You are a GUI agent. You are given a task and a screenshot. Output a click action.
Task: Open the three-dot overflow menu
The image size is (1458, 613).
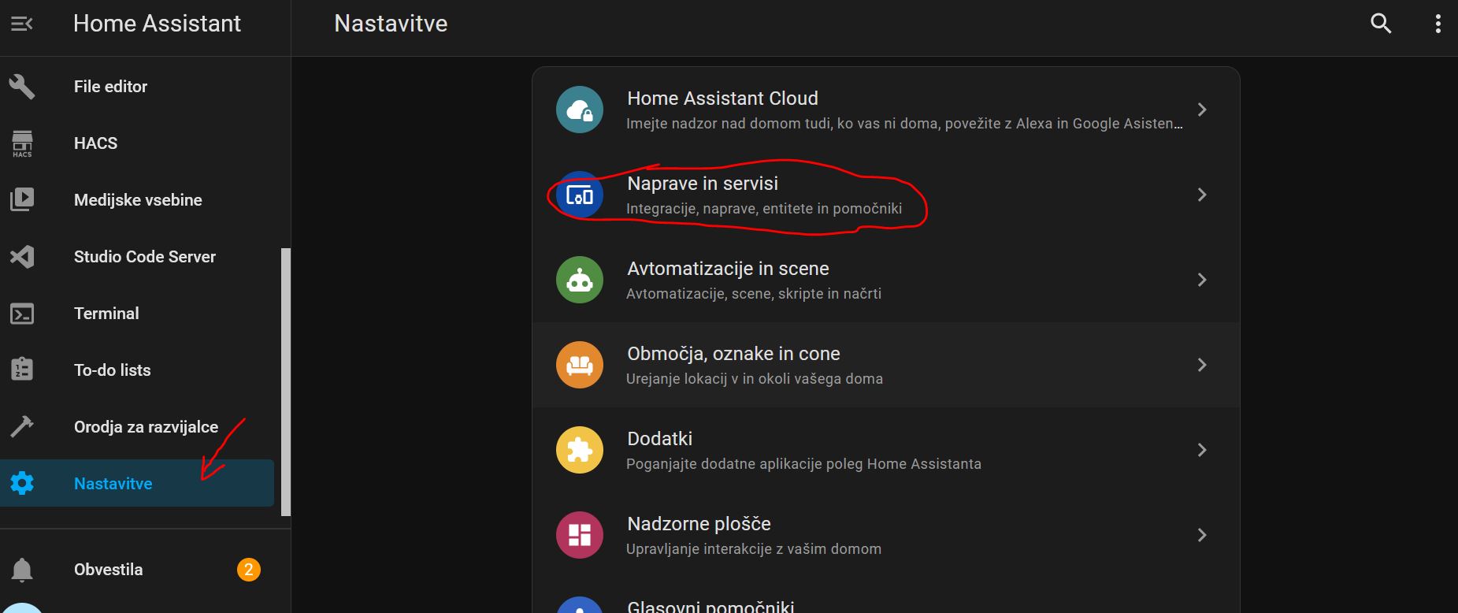(x=1438, y=24)
